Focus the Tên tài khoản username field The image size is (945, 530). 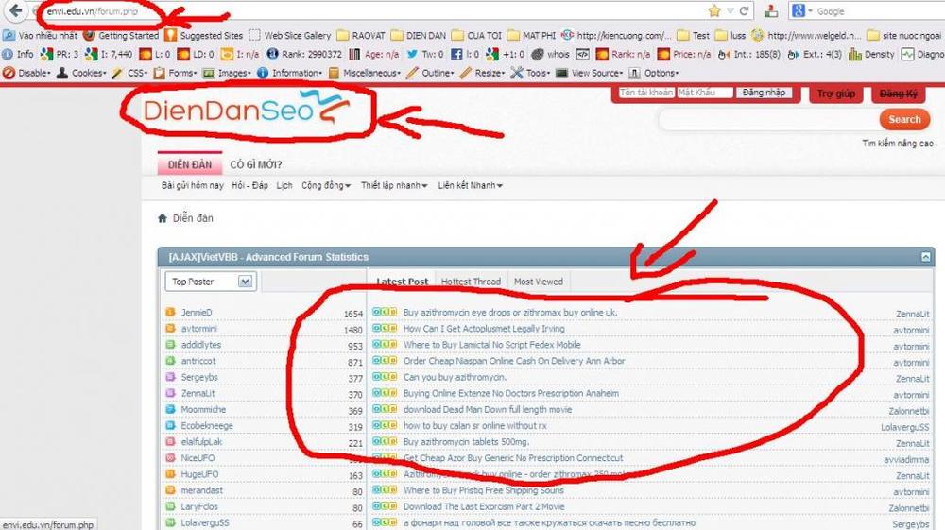(646, 93)
